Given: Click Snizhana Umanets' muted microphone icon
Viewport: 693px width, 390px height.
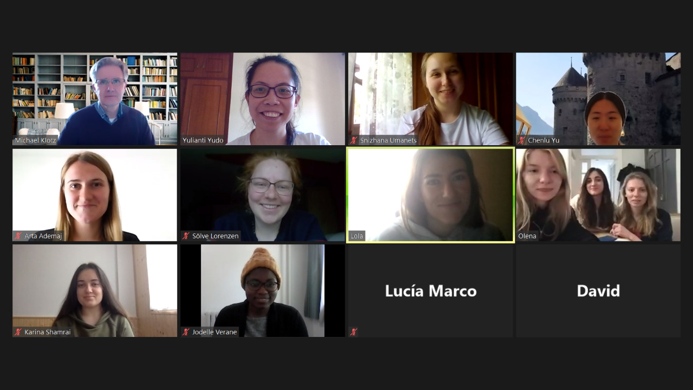Looking at the screenshot, I should coord(354,140).
